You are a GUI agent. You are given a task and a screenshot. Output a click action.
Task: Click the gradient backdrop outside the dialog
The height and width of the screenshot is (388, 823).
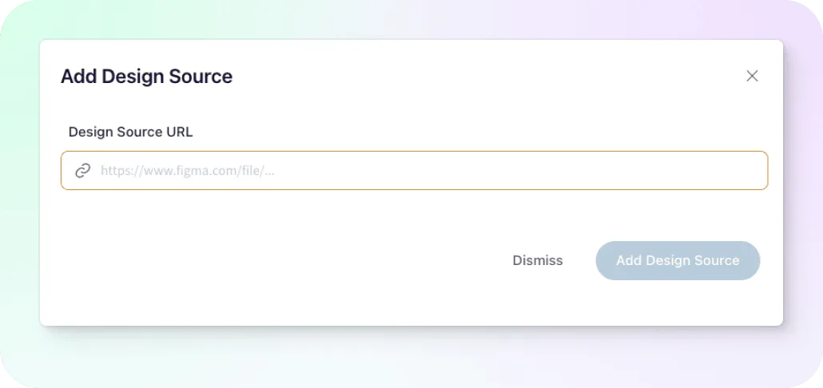tap(411, 357)
